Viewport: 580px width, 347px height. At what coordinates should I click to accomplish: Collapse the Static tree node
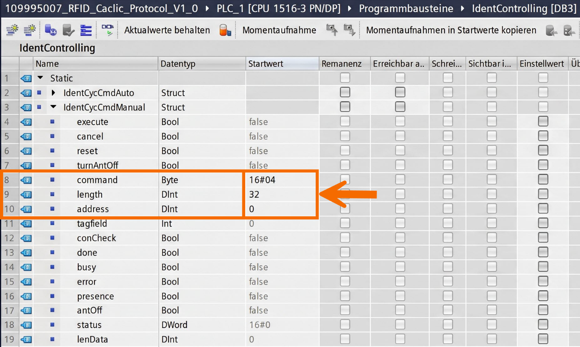click(x=40, y=78)
